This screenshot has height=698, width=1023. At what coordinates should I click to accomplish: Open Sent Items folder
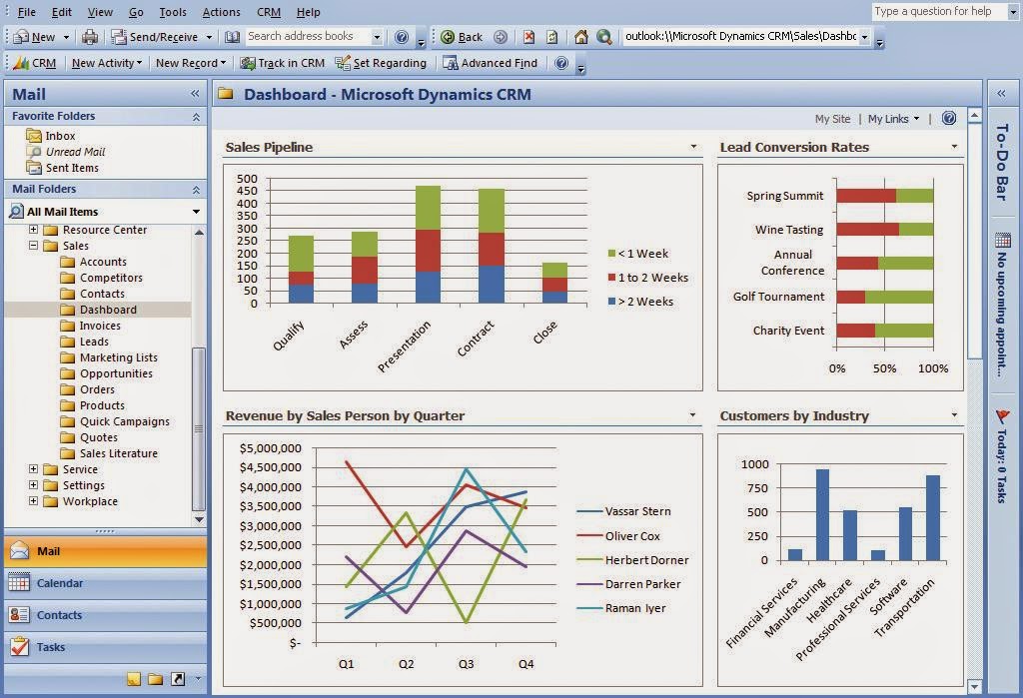[63, 168]
